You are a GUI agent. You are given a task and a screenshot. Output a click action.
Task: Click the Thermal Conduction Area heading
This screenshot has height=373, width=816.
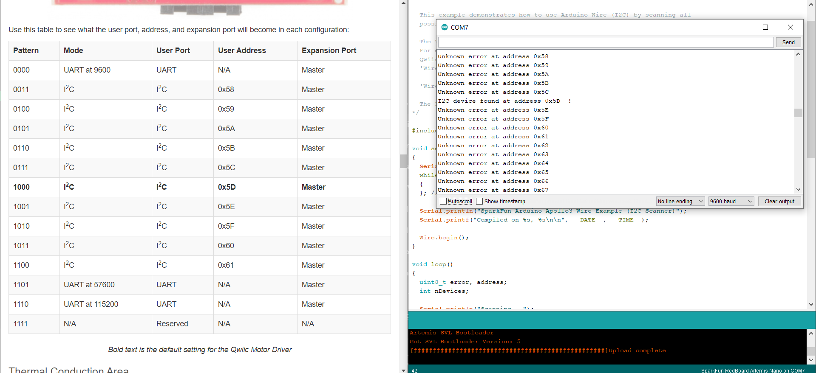coord(68,370)
